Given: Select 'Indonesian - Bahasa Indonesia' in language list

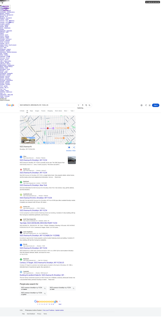Looking at the screenshot, I should [x=8, y=52].
